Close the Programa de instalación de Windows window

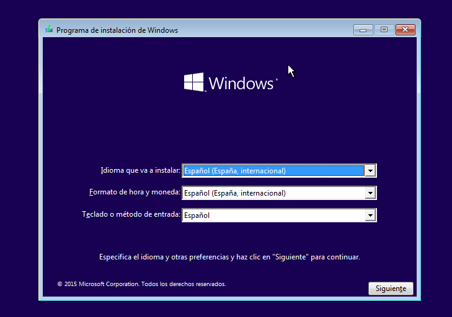[x=405, y=30]
